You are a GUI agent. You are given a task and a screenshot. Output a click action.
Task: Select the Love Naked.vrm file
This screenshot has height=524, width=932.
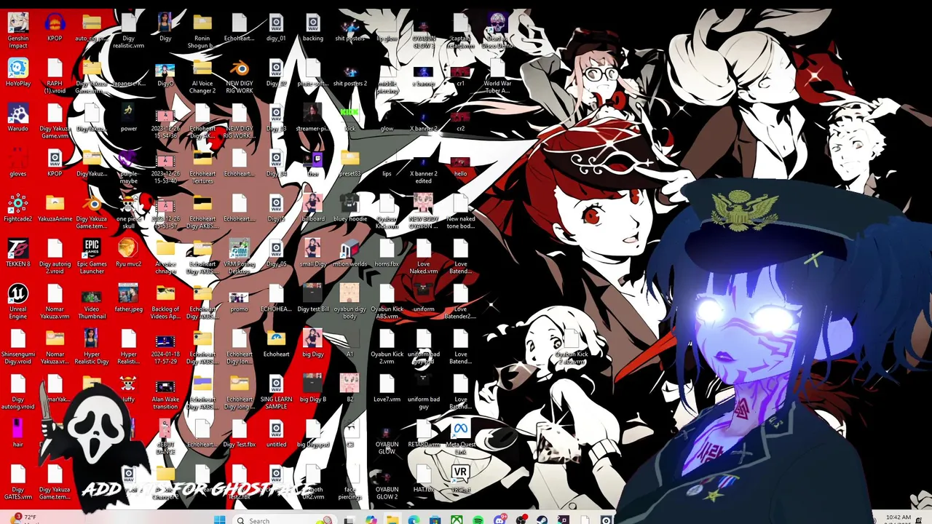pos(423,257)
